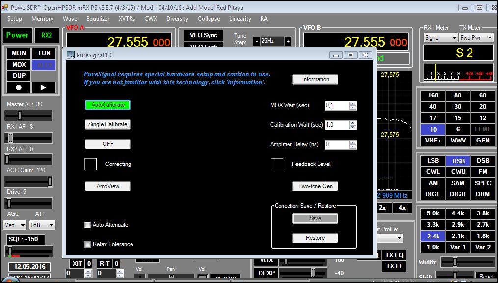Enable MON monitor button
The image size is (498, 283).
[19, 53]
